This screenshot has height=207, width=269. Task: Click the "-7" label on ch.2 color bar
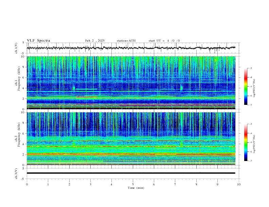click(250, 161)
